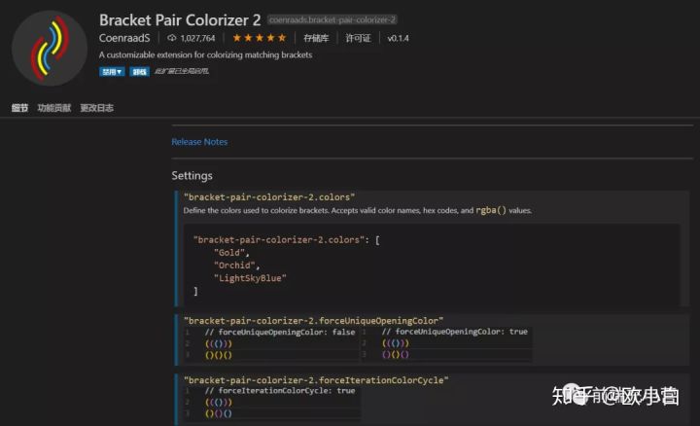Open the 许可证 license link
The image size is (700, 426).
pyautogui.click(x=358, y=38)
